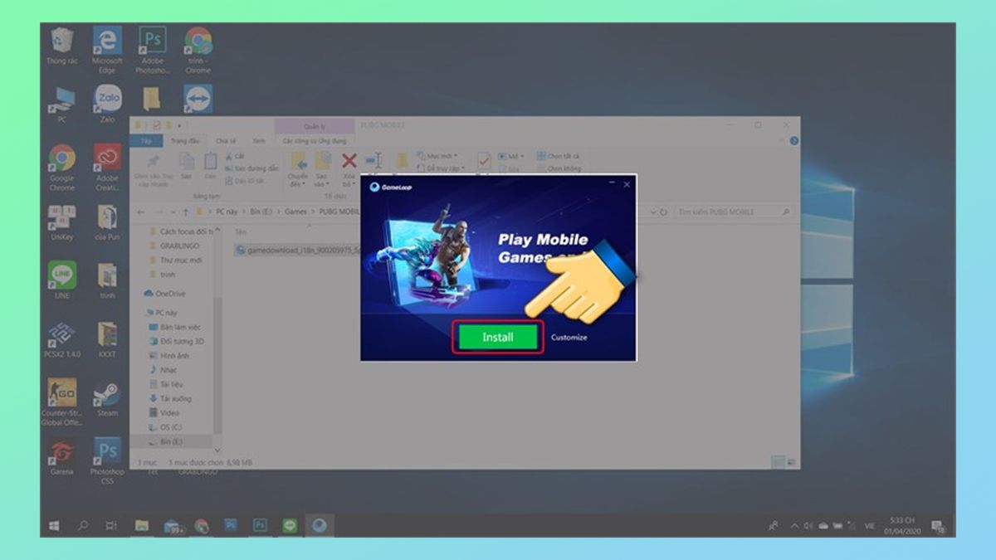Open the UniKey desktop shortcut
The width and height of the screenshot is (996, 560).
coord(62,222)
